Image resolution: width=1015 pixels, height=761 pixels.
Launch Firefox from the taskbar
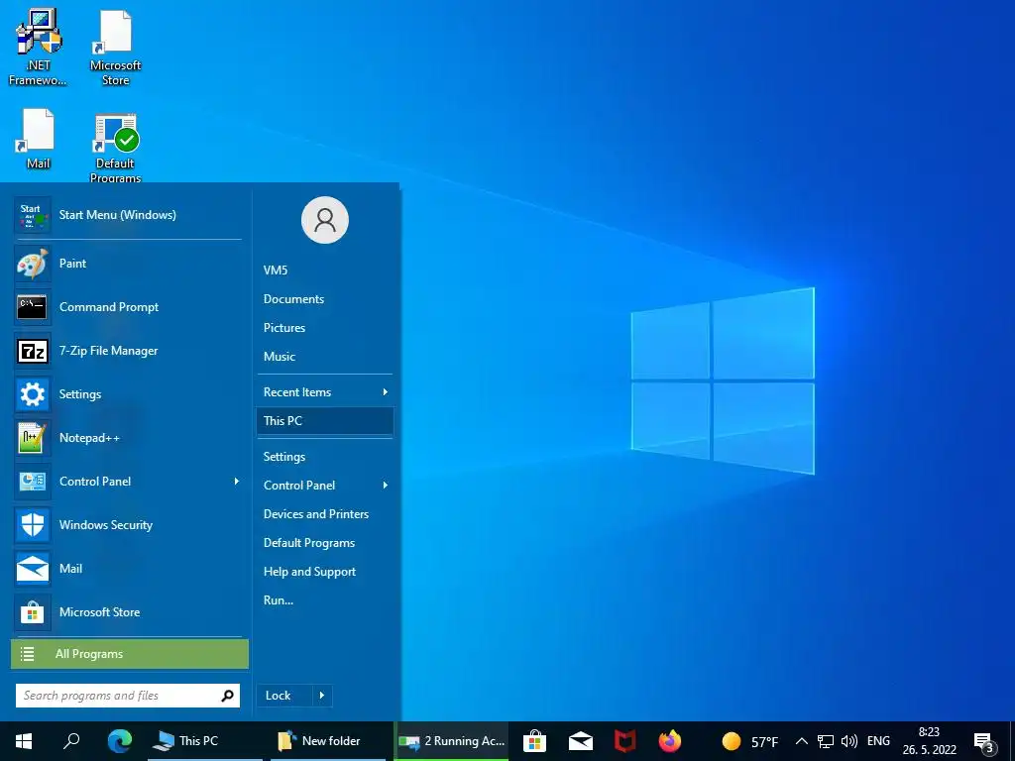670,741
